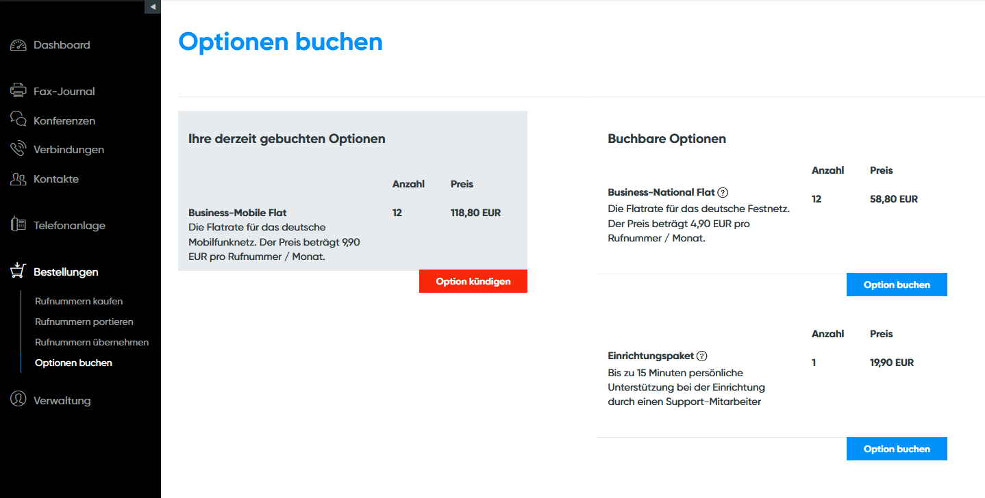Select Optionen buchen submenu item
This screenshot has height=498, width=985.
[73, 363]
